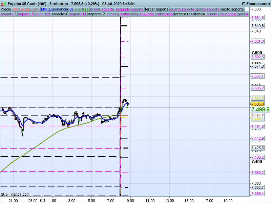Image resolution: width=271 pixels, height=203 pixels.
Task: Click the apertura legend label
Action: click(x=82, y=9)
